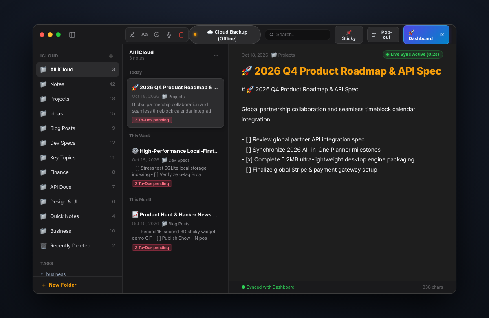Click the Dashboard external-link arrow icon
The width and height of the screenshot is (489, 318).
coord(442,35)
